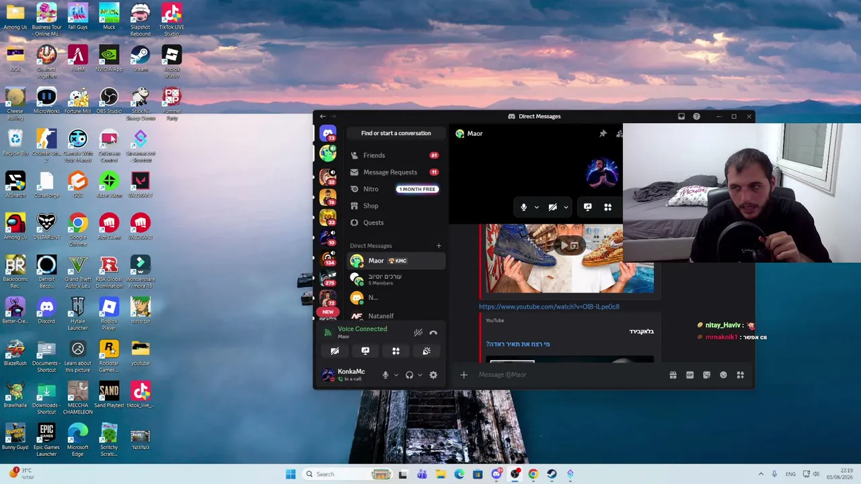861x484 pixels.
Task: Expand camera options in call controls
Action: point(566,207)
